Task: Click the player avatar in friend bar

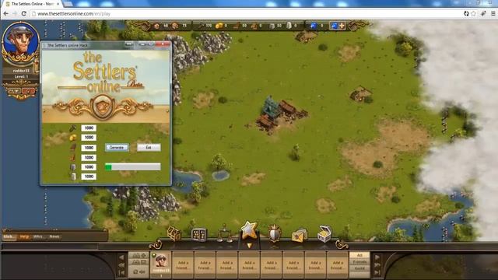Action: (x=161, y=262)
